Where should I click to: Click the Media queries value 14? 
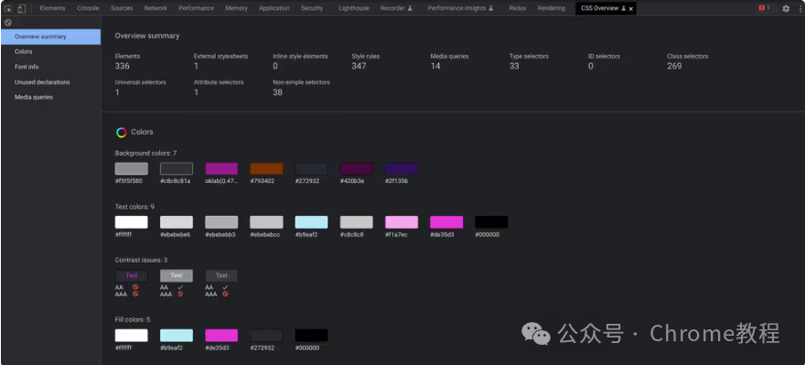[x=435, y=66]
